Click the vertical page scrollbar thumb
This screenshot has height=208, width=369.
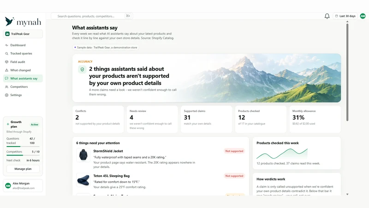[x=347, y=72]
